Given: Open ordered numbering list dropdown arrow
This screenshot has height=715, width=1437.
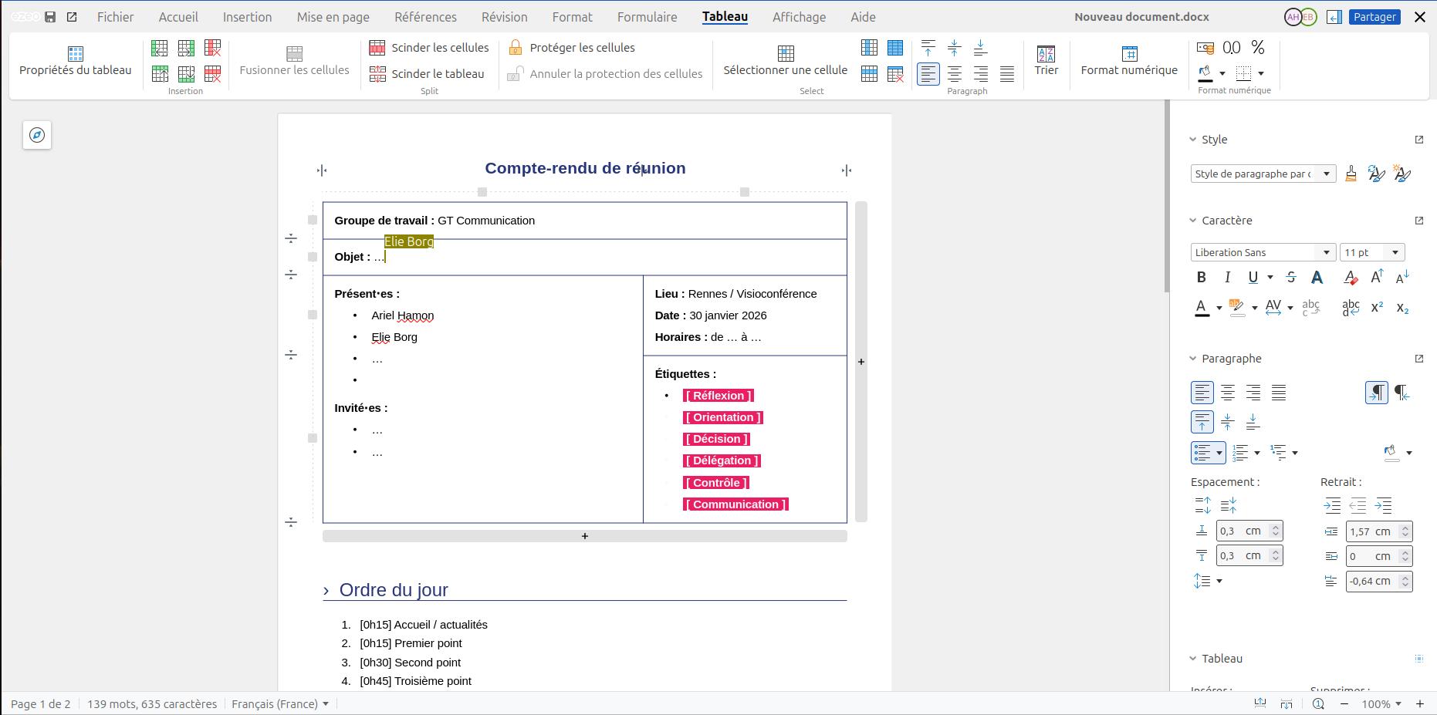Looking at the screenshot, I should point(1257,453).
